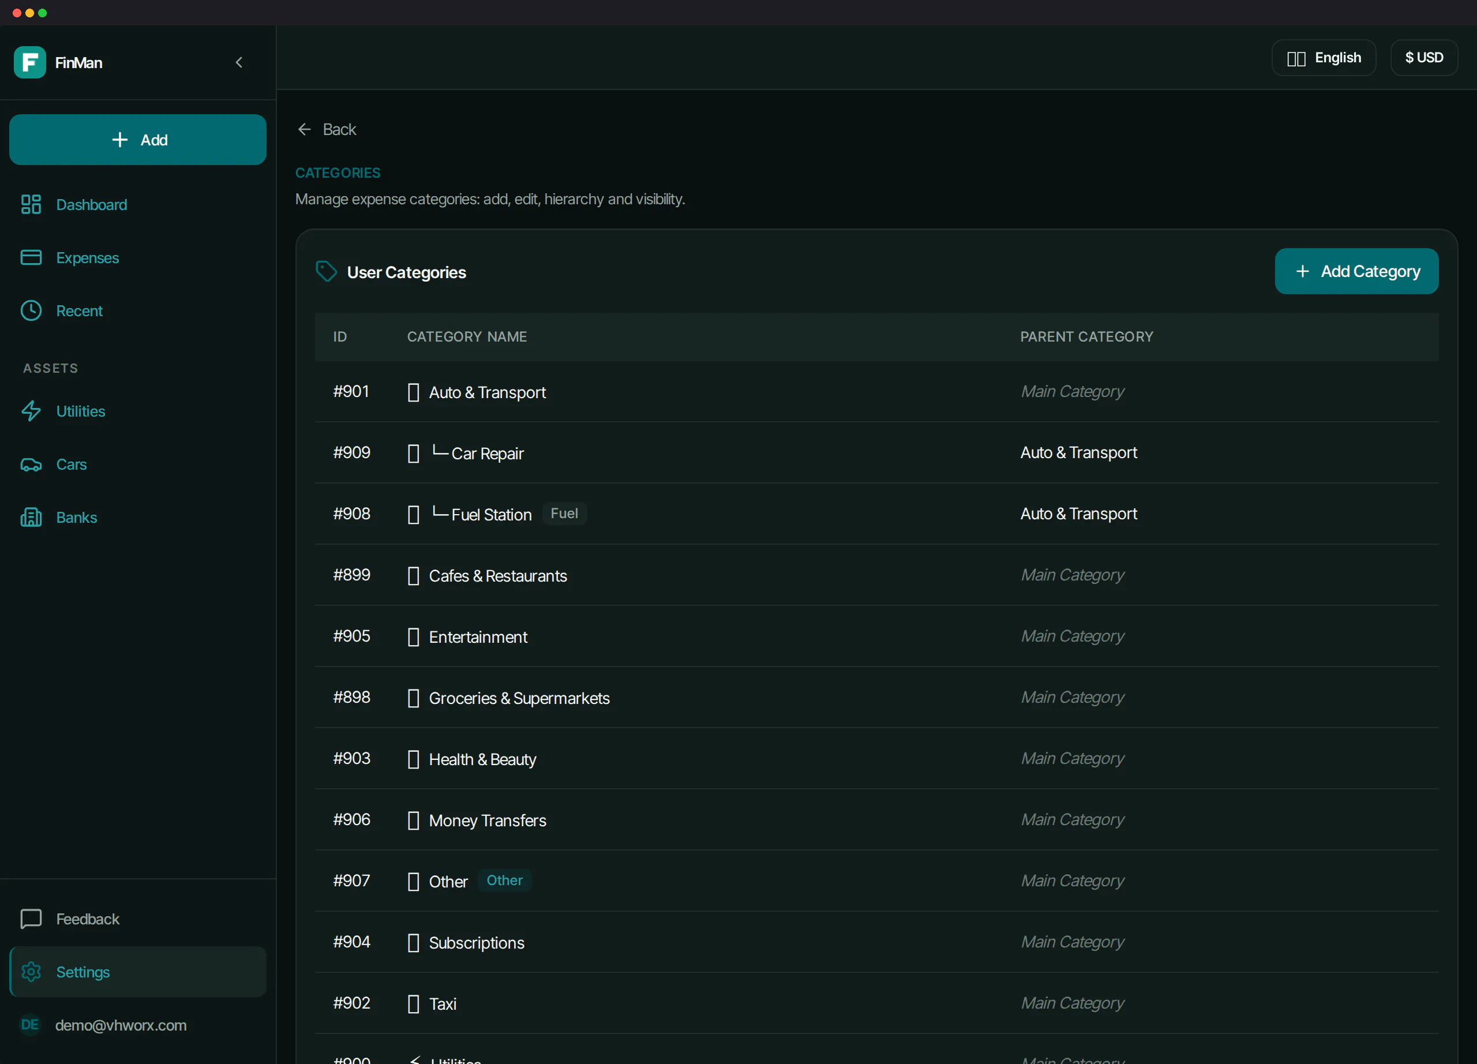Click the Recent clock icon
Viewport: 1477px width, 1064px height.
31,310
